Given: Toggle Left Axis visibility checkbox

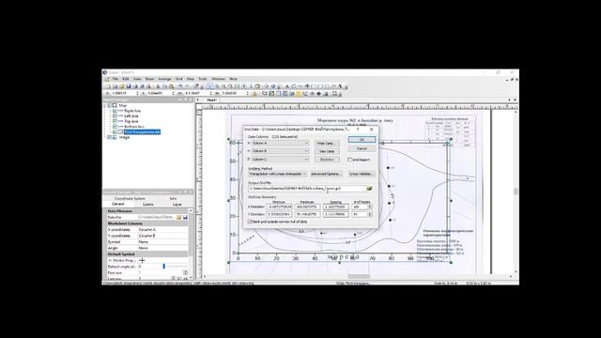Looking at the screenshot, I should click(115, 115).
